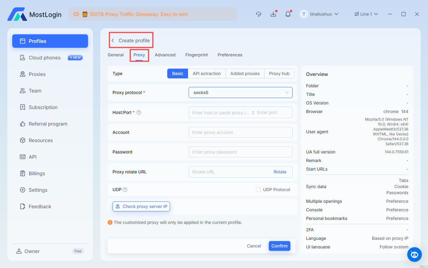428x268 pixels.
Task: Open the notifications bell
Action: 288,14
